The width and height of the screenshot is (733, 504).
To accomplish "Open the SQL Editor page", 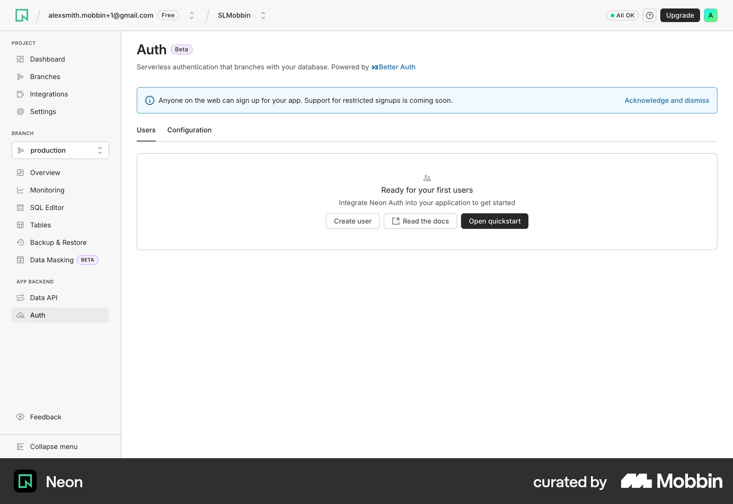I will click(60, 208).
